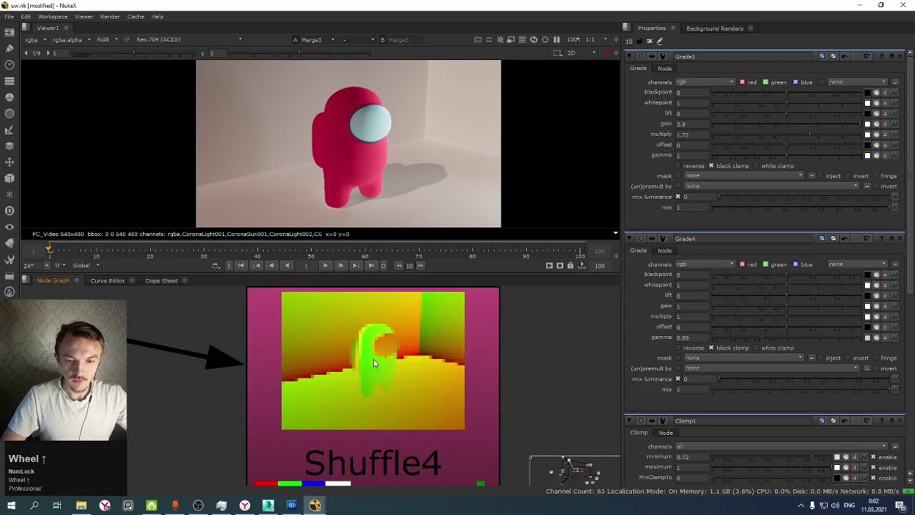
Task: Pause viewer updates icon in Viewer toolbar
Action: pyautogui.click(x=556, y=39)
